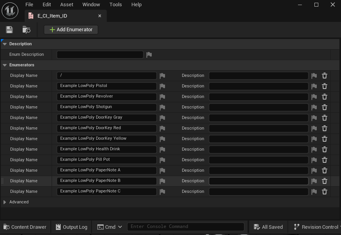This screenshot has width=341, height=235.
Task: Open the Window menu
Action: click(x=91, y=5)
